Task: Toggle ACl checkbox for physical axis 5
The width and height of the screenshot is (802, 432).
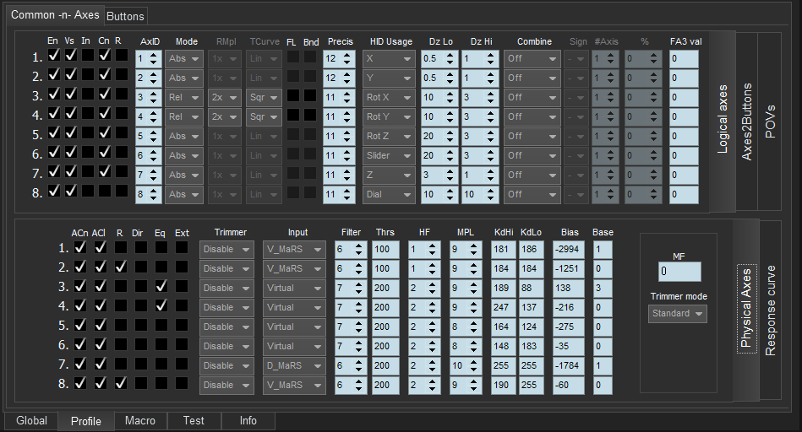Action: [x=100, y=326]
